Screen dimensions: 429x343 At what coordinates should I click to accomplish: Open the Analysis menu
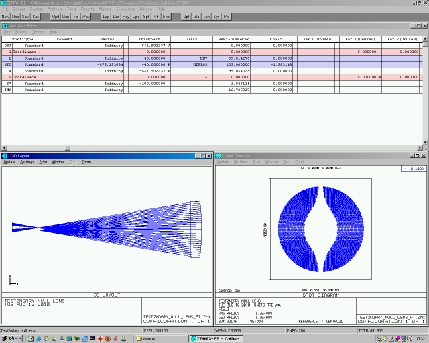[55, 9]
